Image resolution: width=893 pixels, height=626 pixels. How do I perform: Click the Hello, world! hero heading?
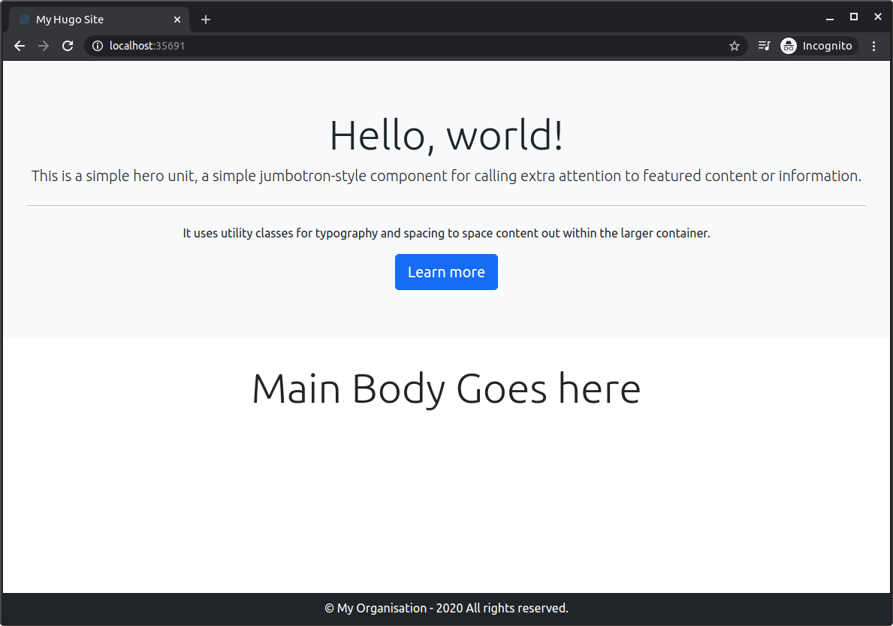(x=446, y=136)
